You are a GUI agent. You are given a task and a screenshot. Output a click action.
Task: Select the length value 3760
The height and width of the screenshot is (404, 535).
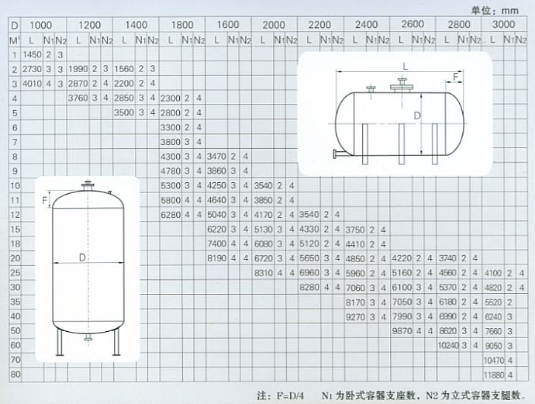[x=78, y=98]
